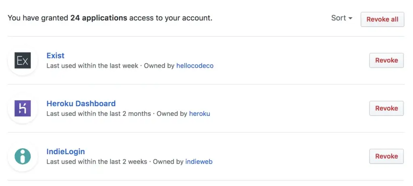
Task: Click "Last used within the last 2 weeks" text
Action: point(97,162)
